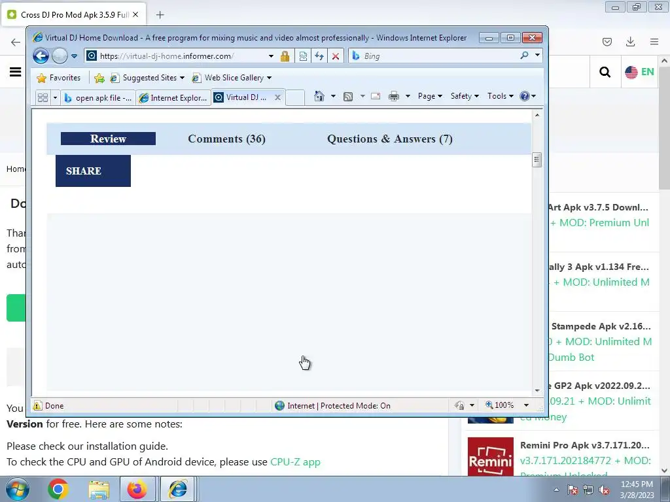This screenshot has width=670, height=502.
Task: Click the IE scrollbar down arrow
Action: [x=537, y=391]
